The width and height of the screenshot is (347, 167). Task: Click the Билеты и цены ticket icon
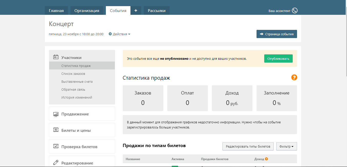[x=56, y=130]
